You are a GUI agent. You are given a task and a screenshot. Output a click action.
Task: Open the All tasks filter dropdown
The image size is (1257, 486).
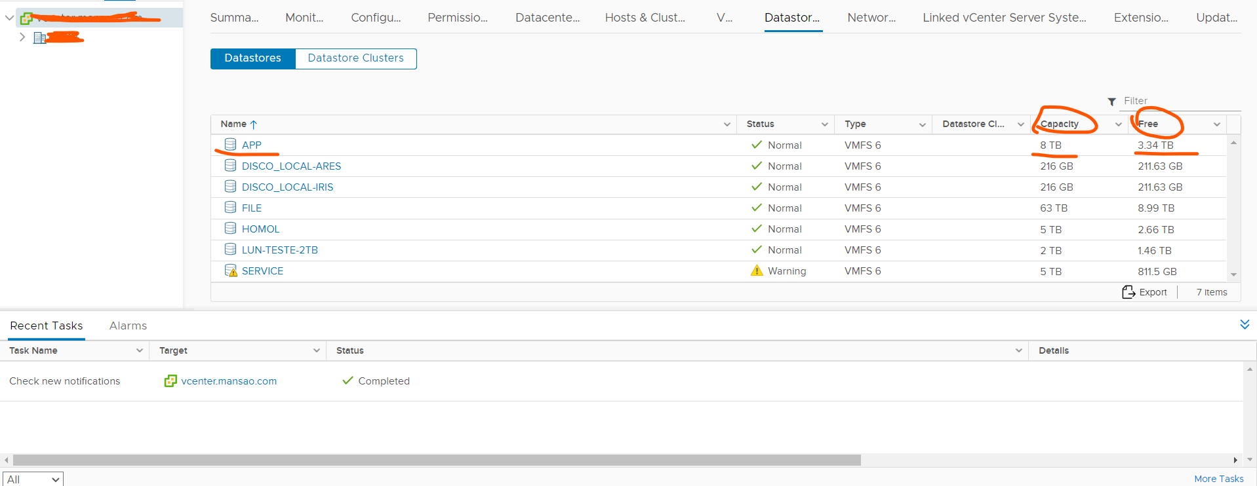(33, 479)
